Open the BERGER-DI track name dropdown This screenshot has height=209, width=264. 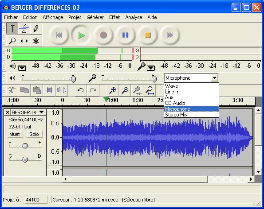click(41, 112)
